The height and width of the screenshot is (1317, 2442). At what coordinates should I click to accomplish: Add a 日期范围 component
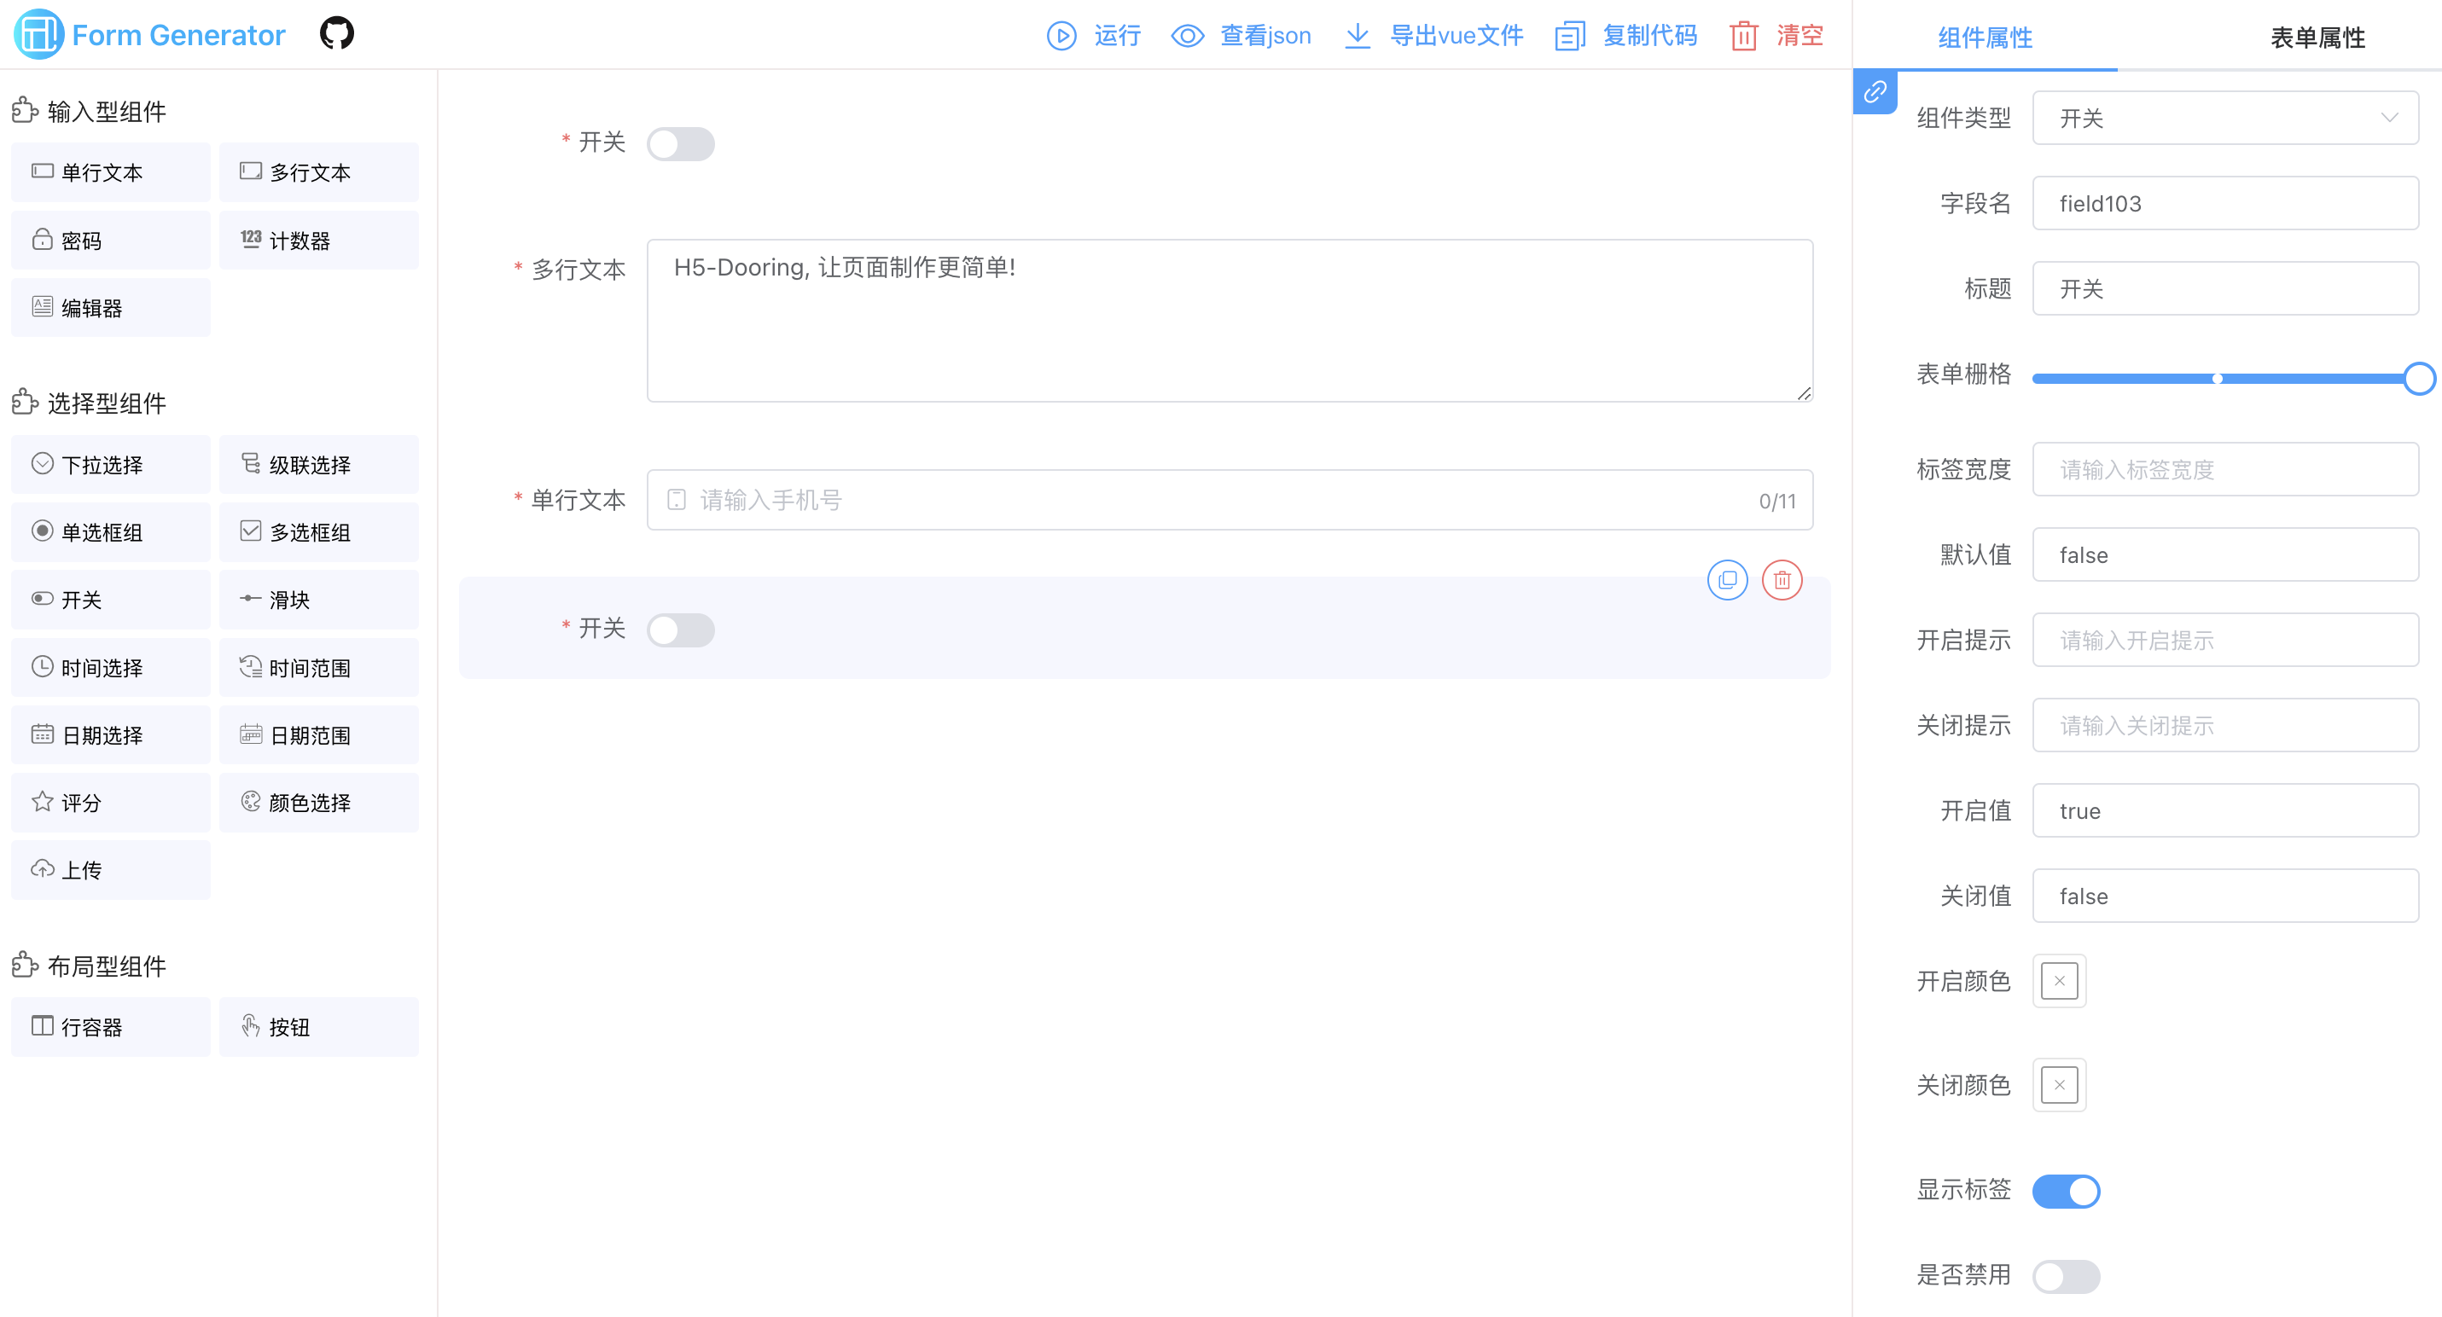coord(318,734)
